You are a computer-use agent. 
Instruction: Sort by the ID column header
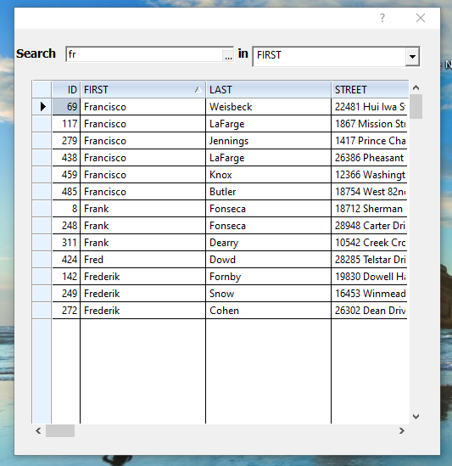point(66,89)
